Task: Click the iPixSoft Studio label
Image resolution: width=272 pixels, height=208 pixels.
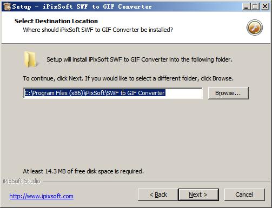Action: (22, 181)
